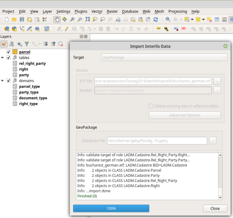Screen dimensions: 233x218
Task: Click the Database File path field
Action: pyautogui.click(x=157, y=141)
